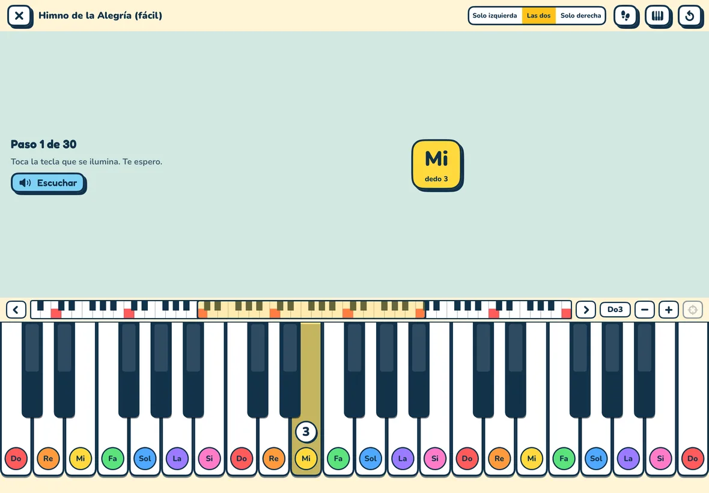
Task: Shift the keyboard view right with the chevron
Action: pyautogui.click(x=586, y=310)
